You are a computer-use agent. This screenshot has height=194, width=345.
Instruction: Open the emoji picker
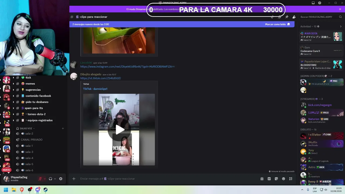(x=284, y=179)
